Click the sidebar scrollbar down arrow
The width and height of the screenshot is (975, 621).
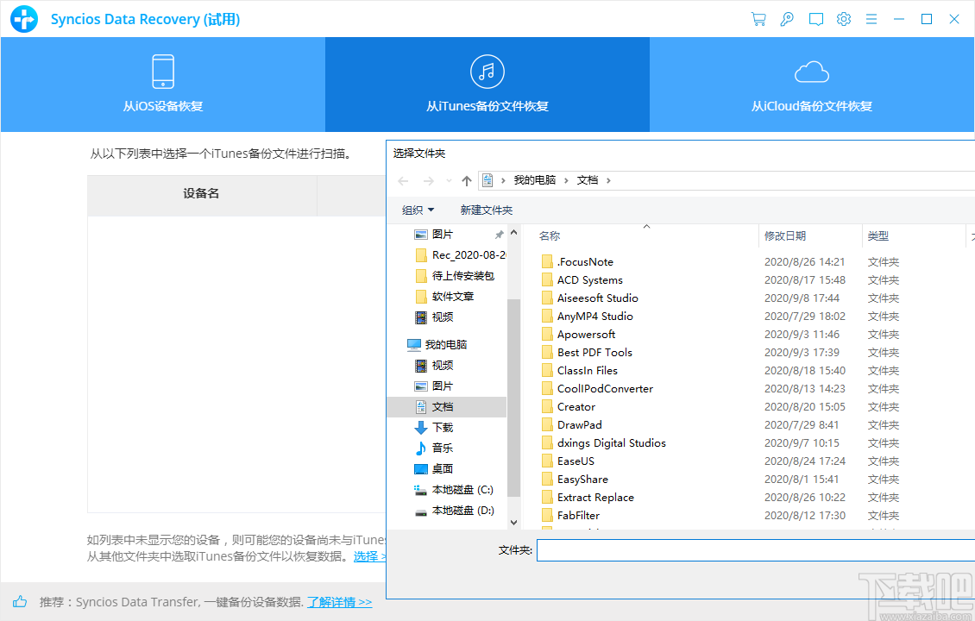513,522
